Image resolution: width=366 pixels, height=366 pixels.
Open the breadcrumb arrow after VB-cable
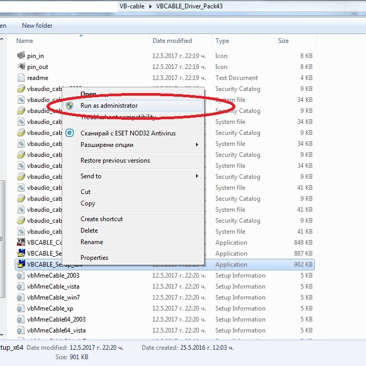151,6
